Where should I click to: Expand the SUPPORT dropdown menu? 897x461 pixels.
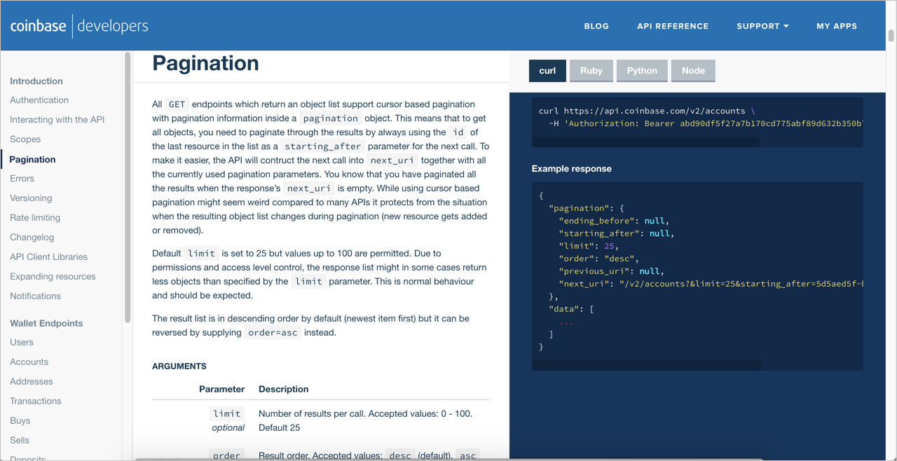[762, 26]
